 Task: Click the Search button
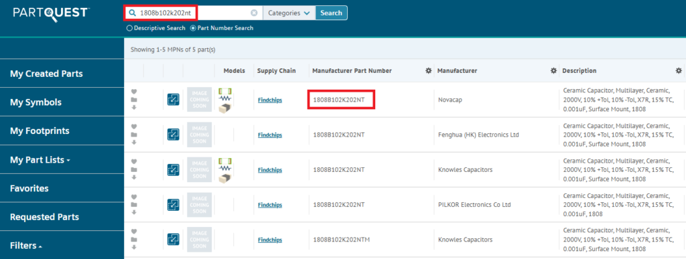coord(331,13)
